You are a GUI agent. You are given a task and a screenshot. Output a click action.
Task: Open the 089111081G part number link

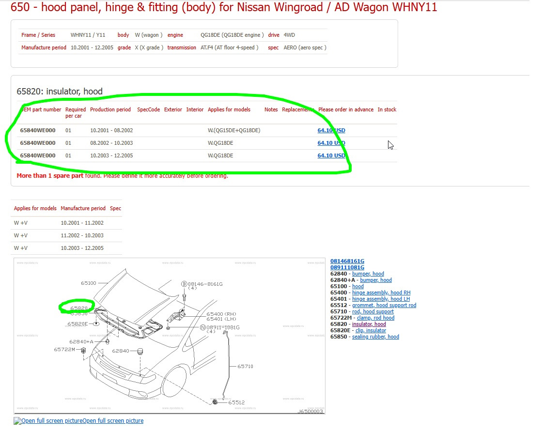tap(347, 267)
